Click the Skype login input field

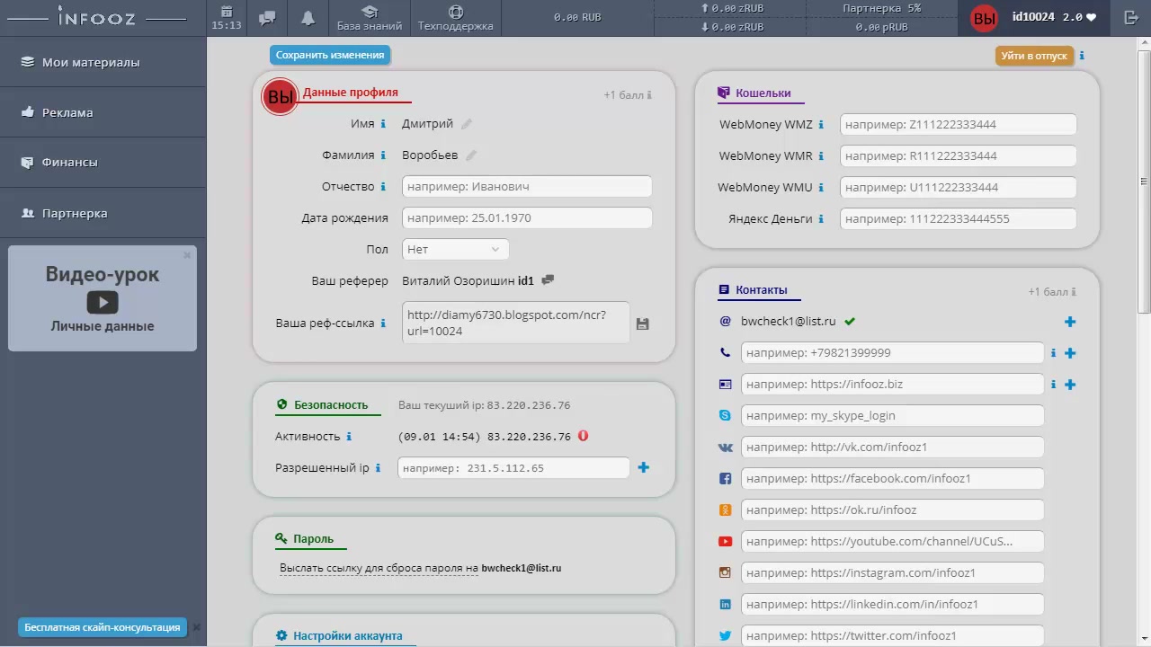point(893,416)
